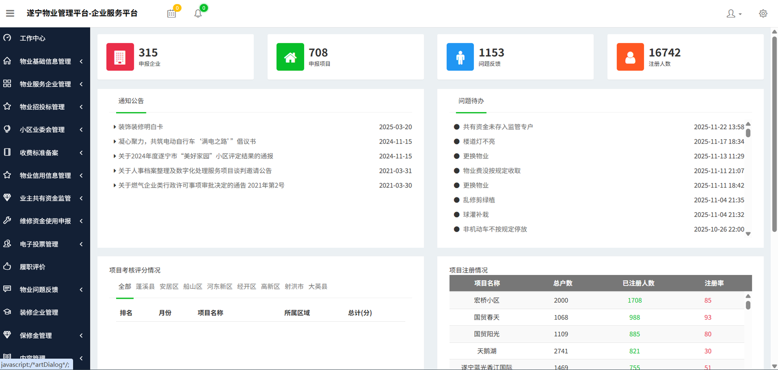Image resolution: width=778 pixels, height=370 pixels.
Task: Expand the 电子投票管理 section
Action: click(45, 244)
